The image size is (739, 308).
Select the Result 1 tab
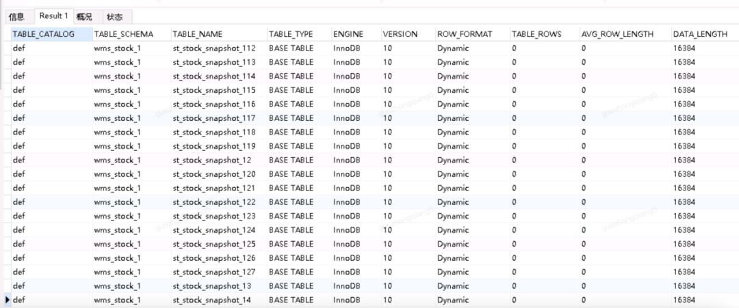53,16
